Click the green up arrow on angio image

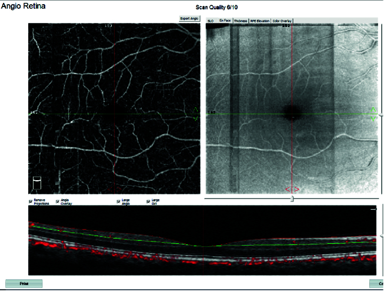pyautogui.click(x=196, y=109)
